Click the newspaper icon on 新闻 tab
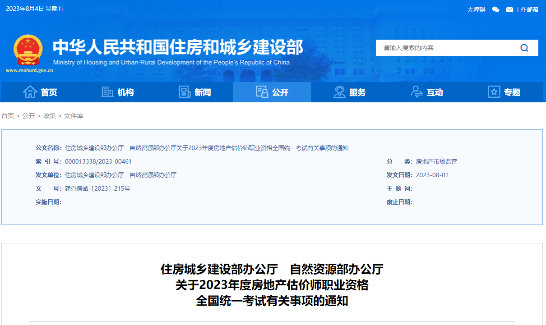The image size is (546, 325). (x=185, y=92)
